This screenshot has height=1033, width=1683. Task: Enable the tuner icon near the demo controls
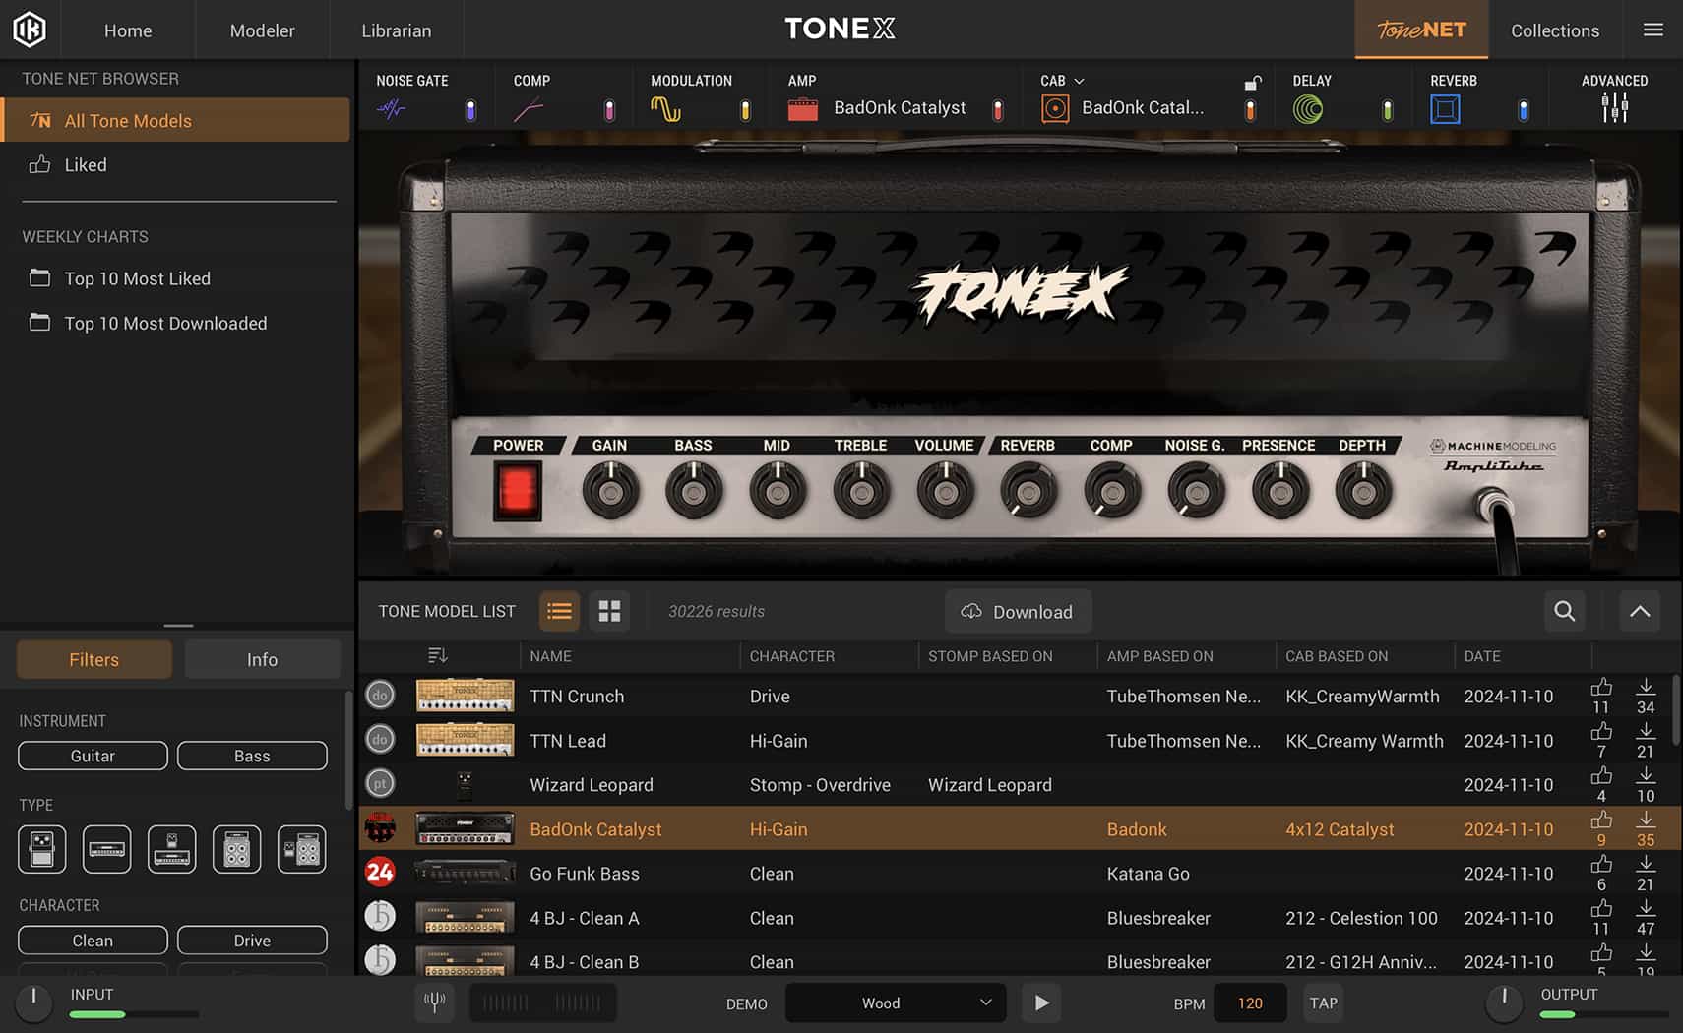pyautogui.click(x=434, y=1003)
